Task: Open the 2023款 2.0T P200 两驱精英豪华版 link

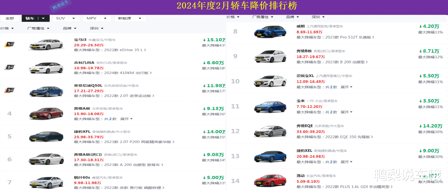Action: pos(139,142)
